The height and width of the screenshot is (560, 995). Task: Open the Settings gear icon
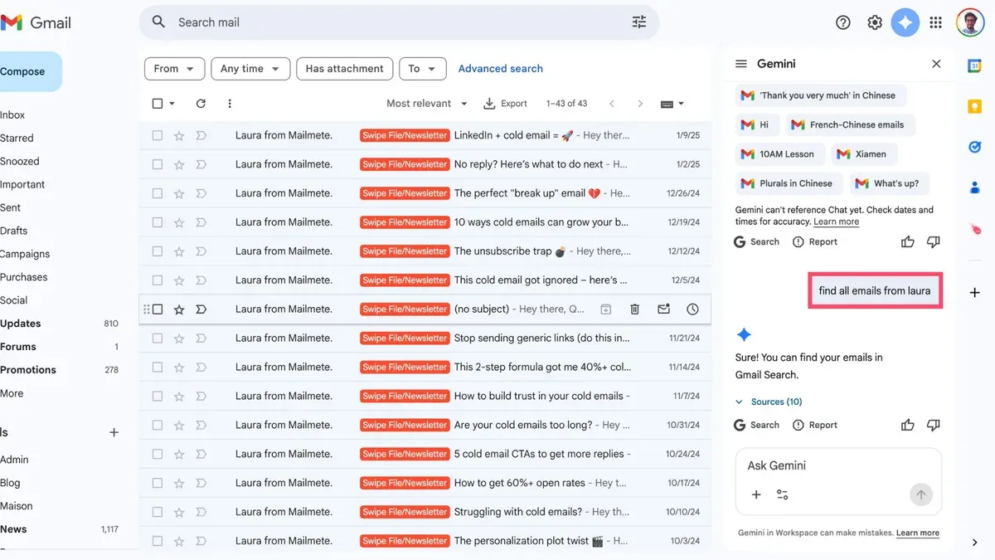pyautogui.click(x=875, y=22)
